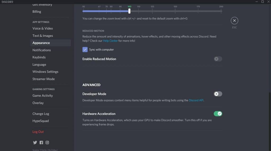Click the Facebook icon in sidebar footer
This screenshot has width=271, height=151.
coord(41,143)
